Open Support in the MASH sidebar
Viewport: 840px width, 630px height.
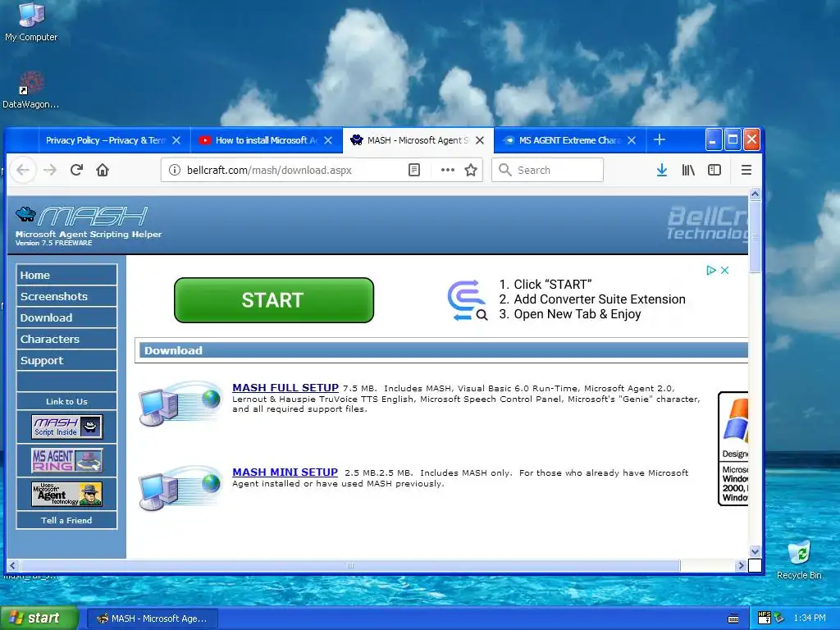66,361
